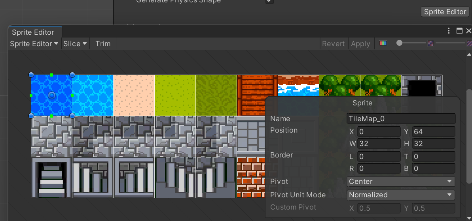
Task: Click the bottom-right blue corner handle
Action: pos(72,116)
